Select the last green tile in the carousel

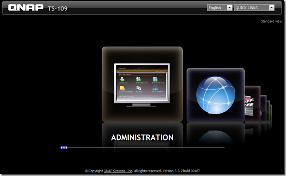pyautogui.click(x=271, y=113)
